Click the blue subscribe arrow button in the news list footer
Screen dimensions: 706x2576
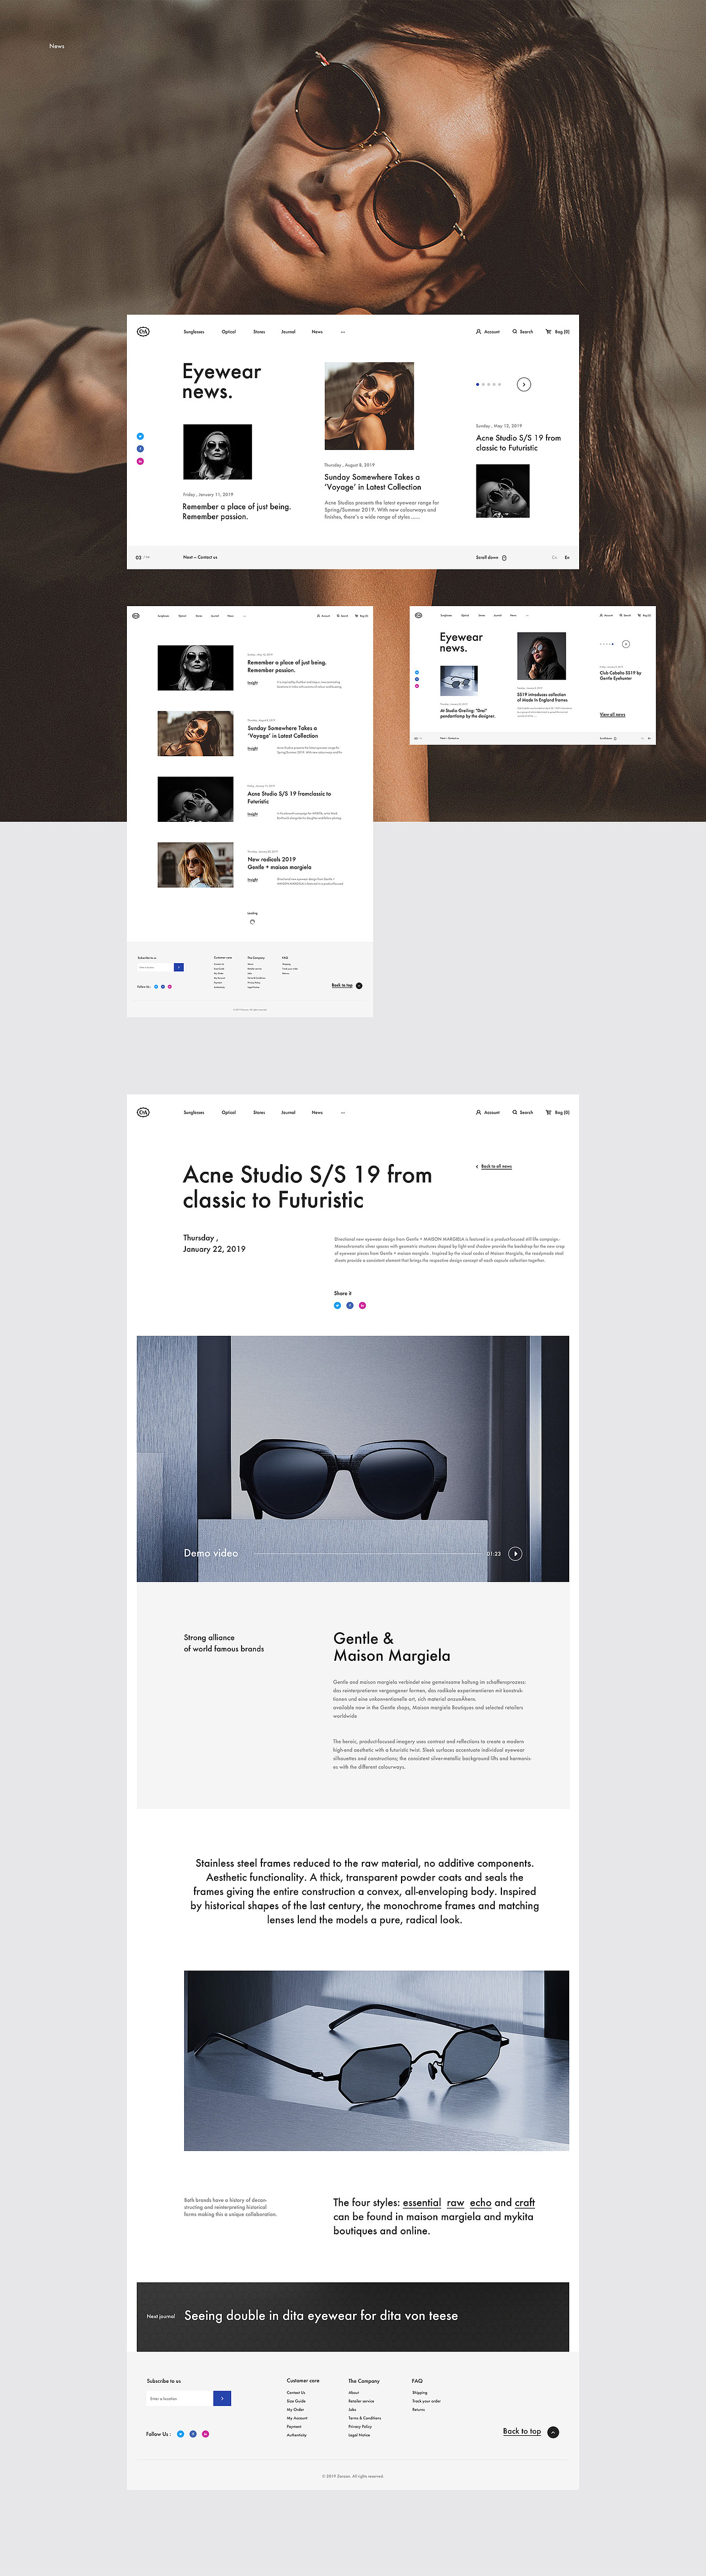coord(179,967)
